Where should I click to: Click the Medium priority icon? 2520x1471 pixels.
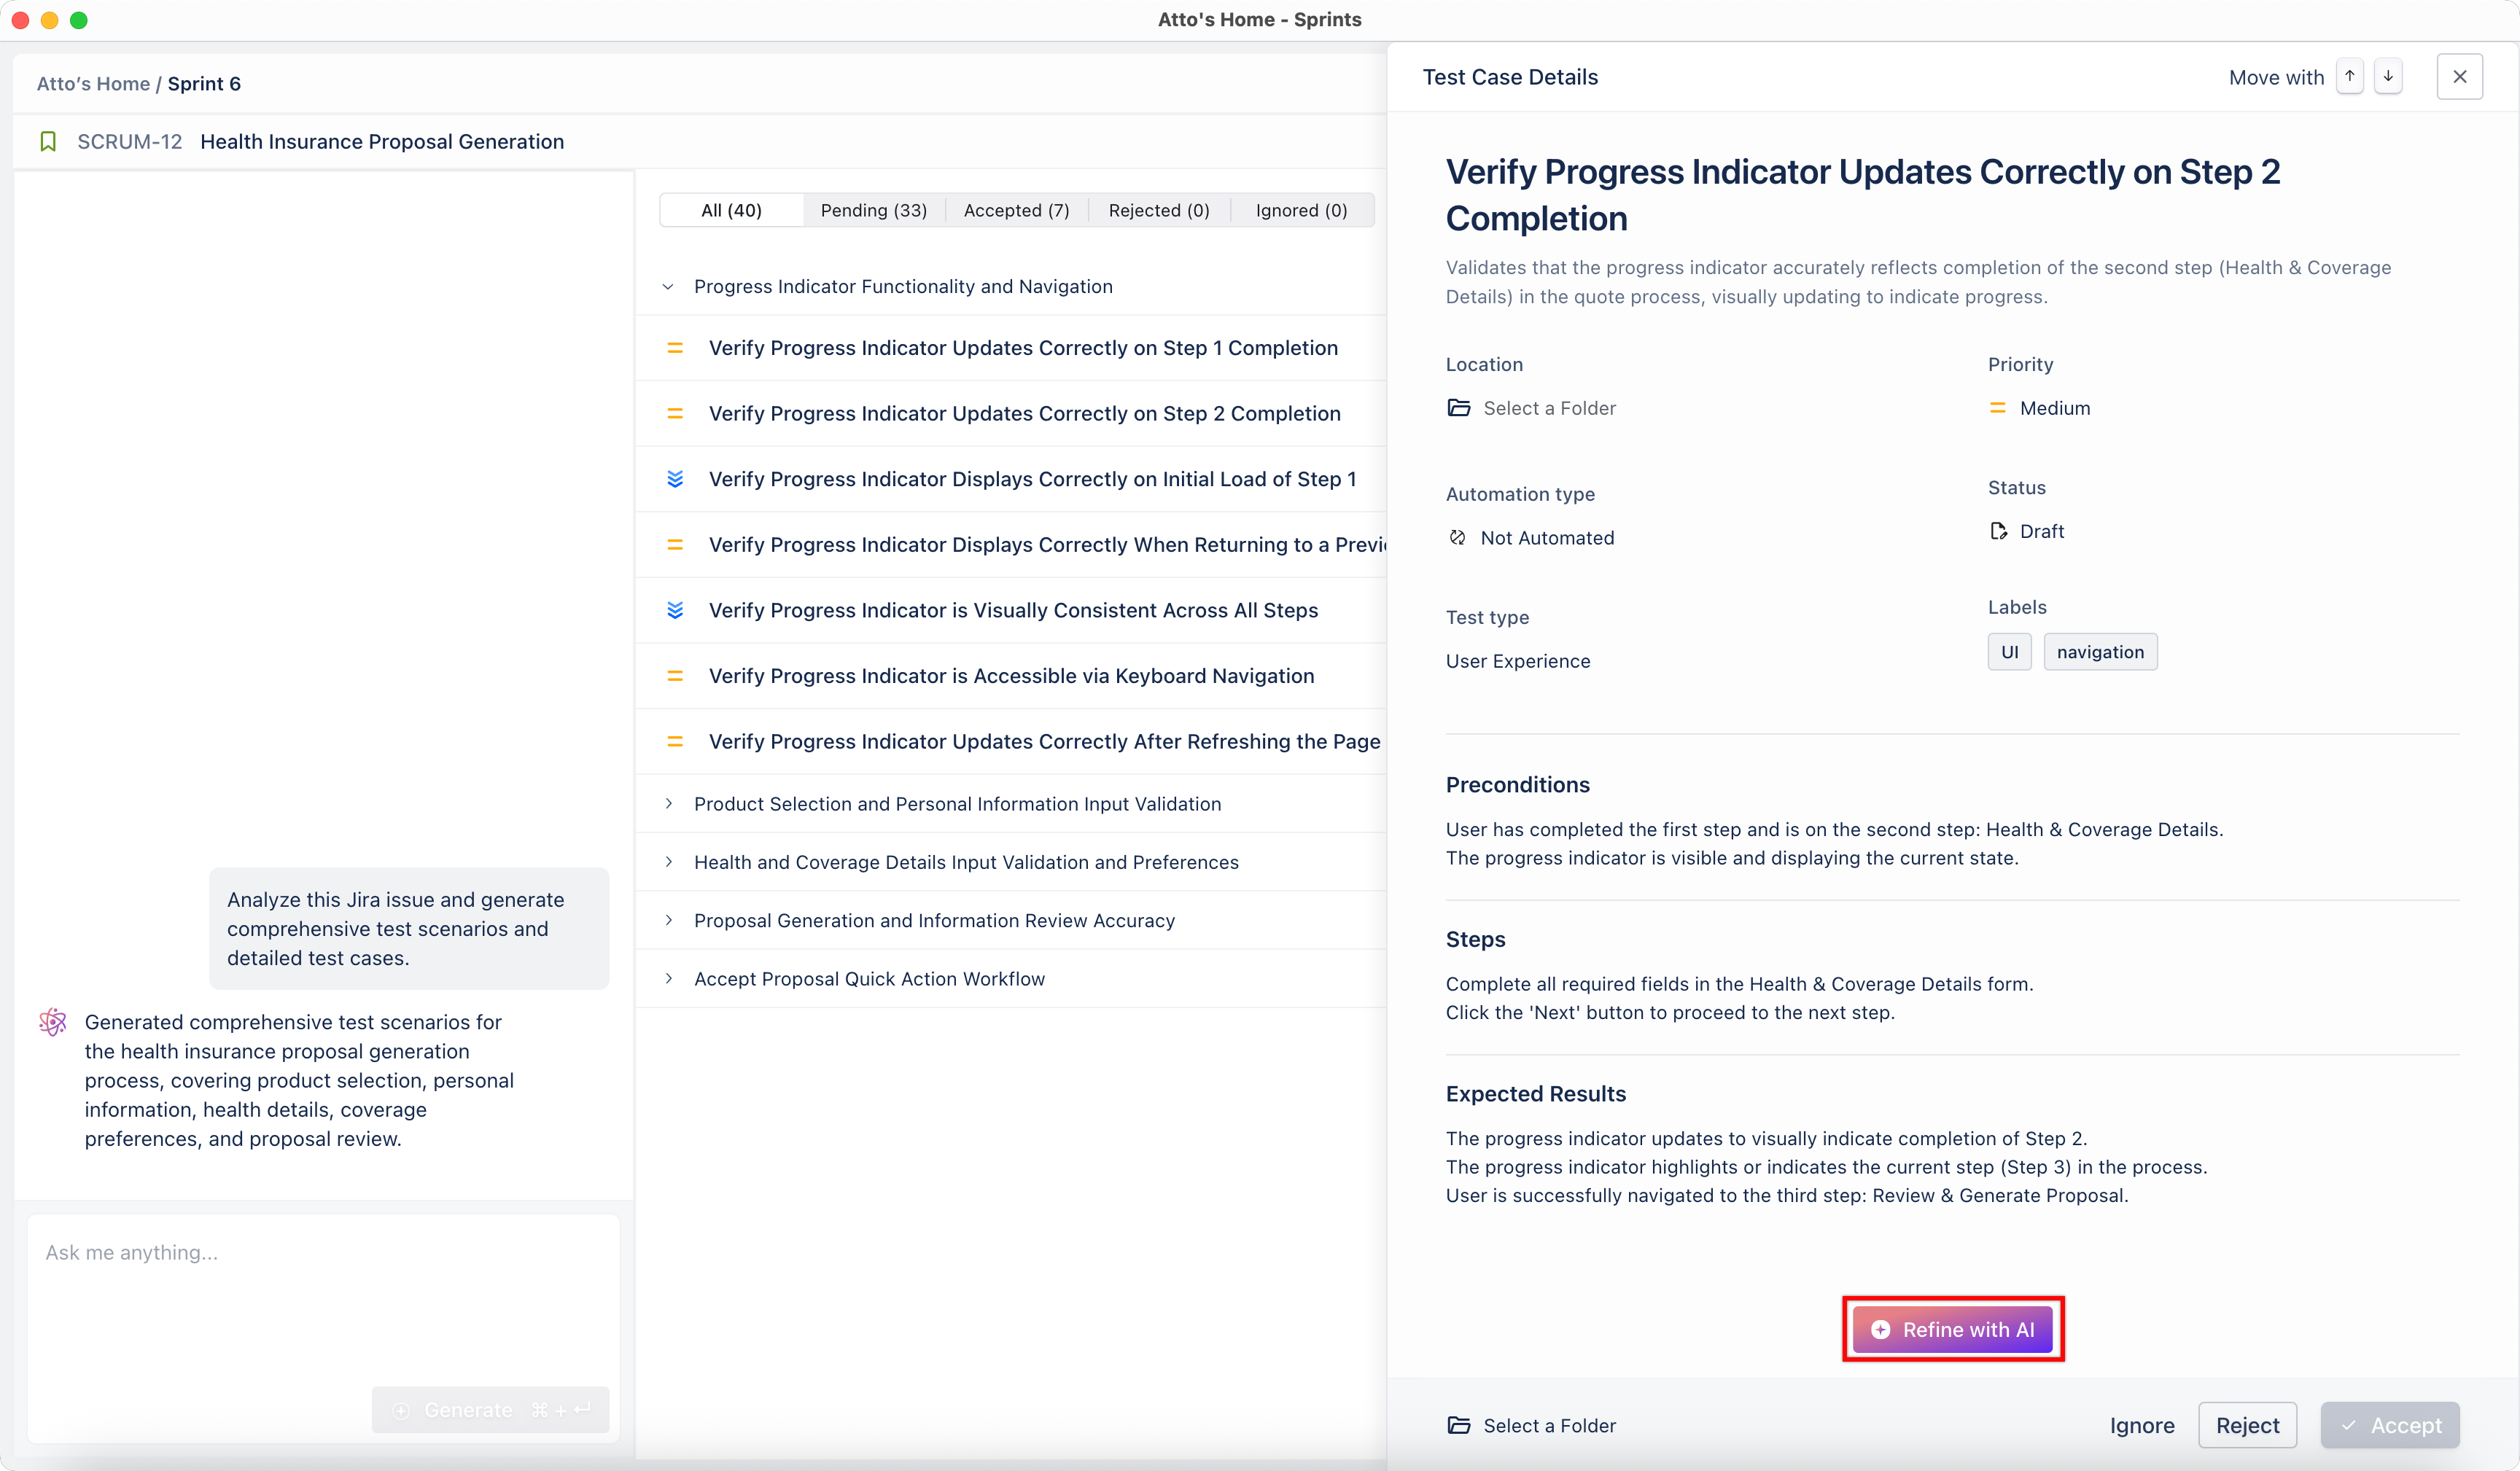[1997, 408]
